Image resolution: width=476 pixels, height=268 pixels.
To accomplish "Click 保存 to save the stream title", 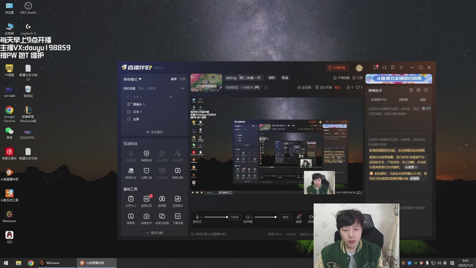I will pos(271,78).
